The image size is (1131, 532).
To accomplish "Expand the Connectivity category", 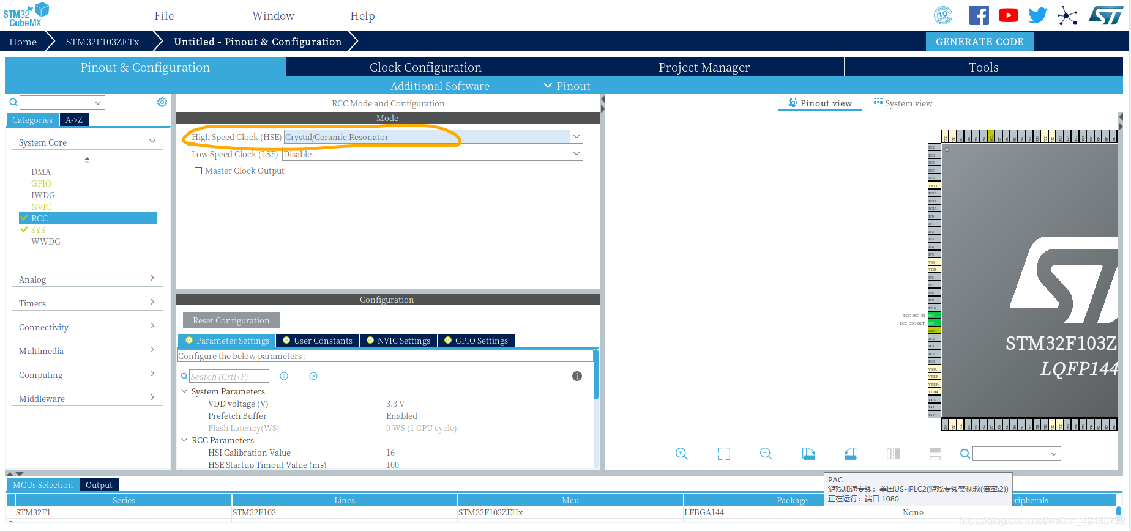I will pyautogui.click(x=152, y=326).
